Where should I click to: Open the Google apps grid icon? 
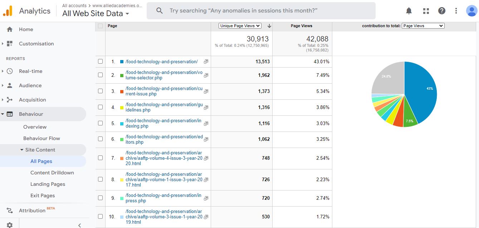click(426, 11)
